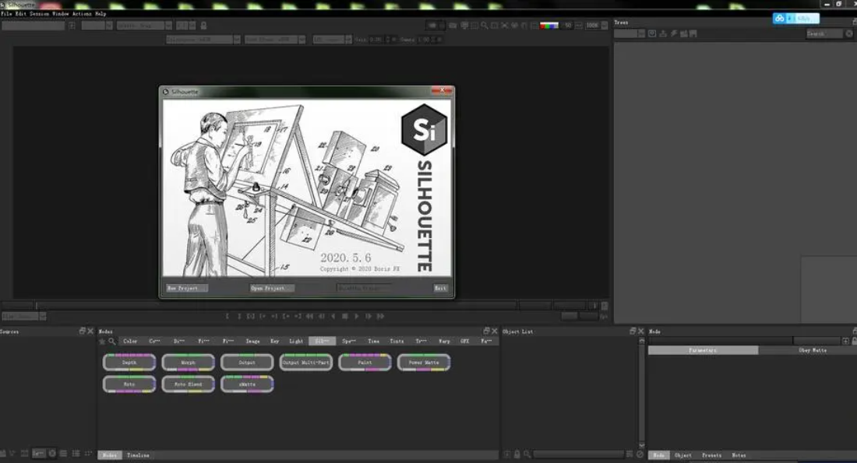
Task: Select the Warp node category tab
Action: [444, 342]
